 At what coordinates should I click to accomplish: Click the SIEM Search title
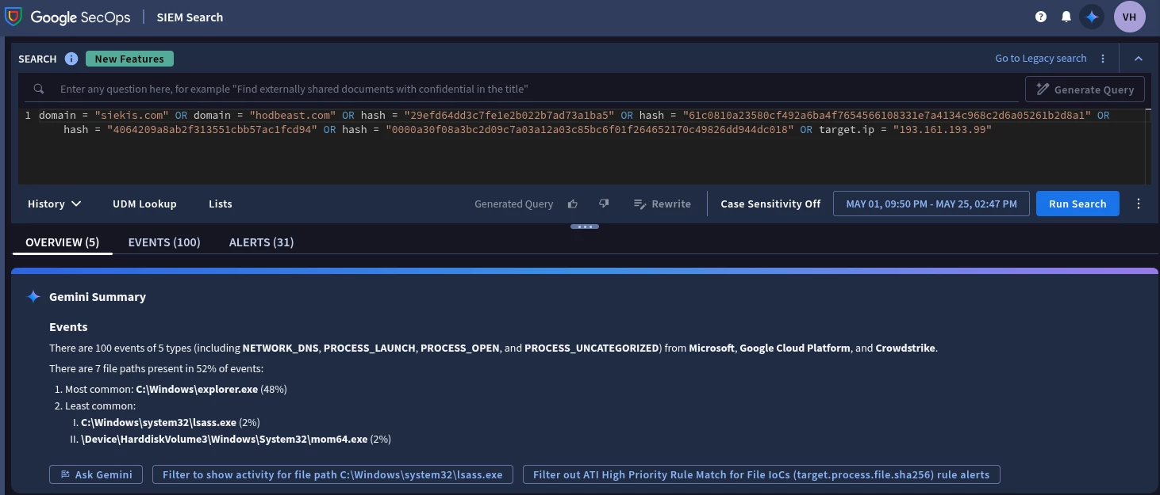(190, 17)
